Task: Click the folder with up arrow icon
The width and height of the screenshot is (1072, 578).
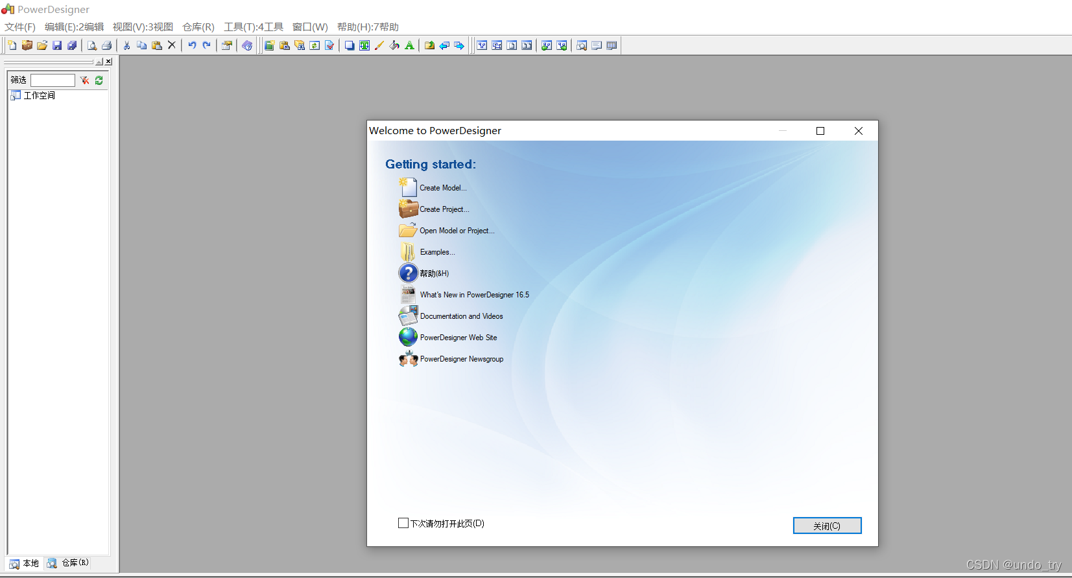Action: [x=429, y=45]
